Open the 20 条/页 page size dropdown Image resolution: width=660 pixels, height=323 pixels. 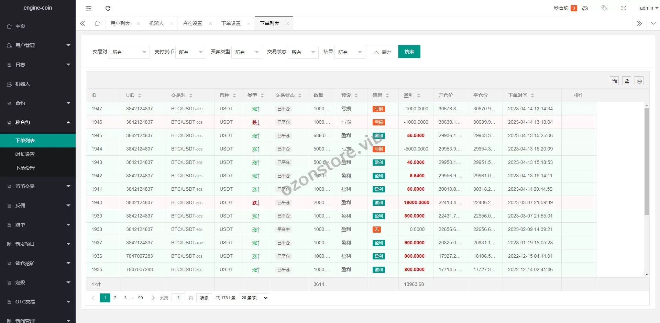(x=254, y=298)
